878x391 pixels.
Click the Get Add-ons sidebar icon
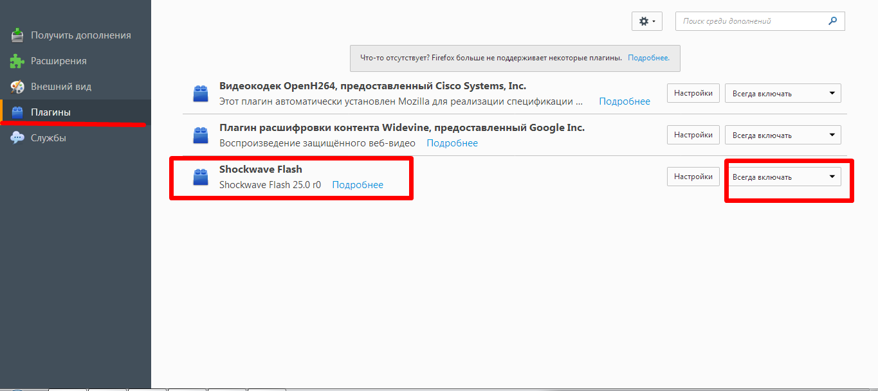pyautogui.click(x=17, y=35)
